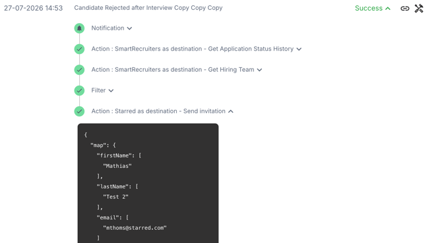Open the tools hammer-and-wrench icon
This screenshot has width=442, height=243.
(419, 9)
